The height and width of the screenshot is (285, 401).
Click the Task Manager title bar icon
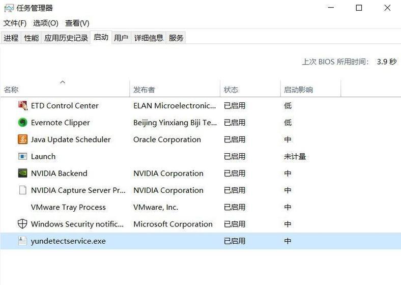click(9, 8)
